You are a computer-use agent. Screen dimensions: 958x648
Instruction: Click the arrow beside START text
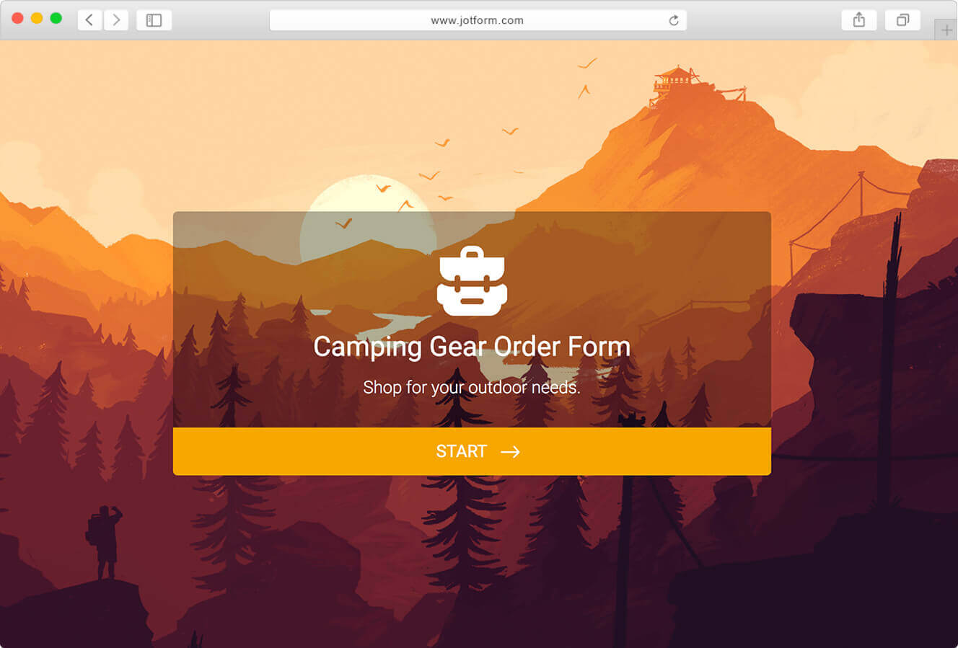(510, 452)
